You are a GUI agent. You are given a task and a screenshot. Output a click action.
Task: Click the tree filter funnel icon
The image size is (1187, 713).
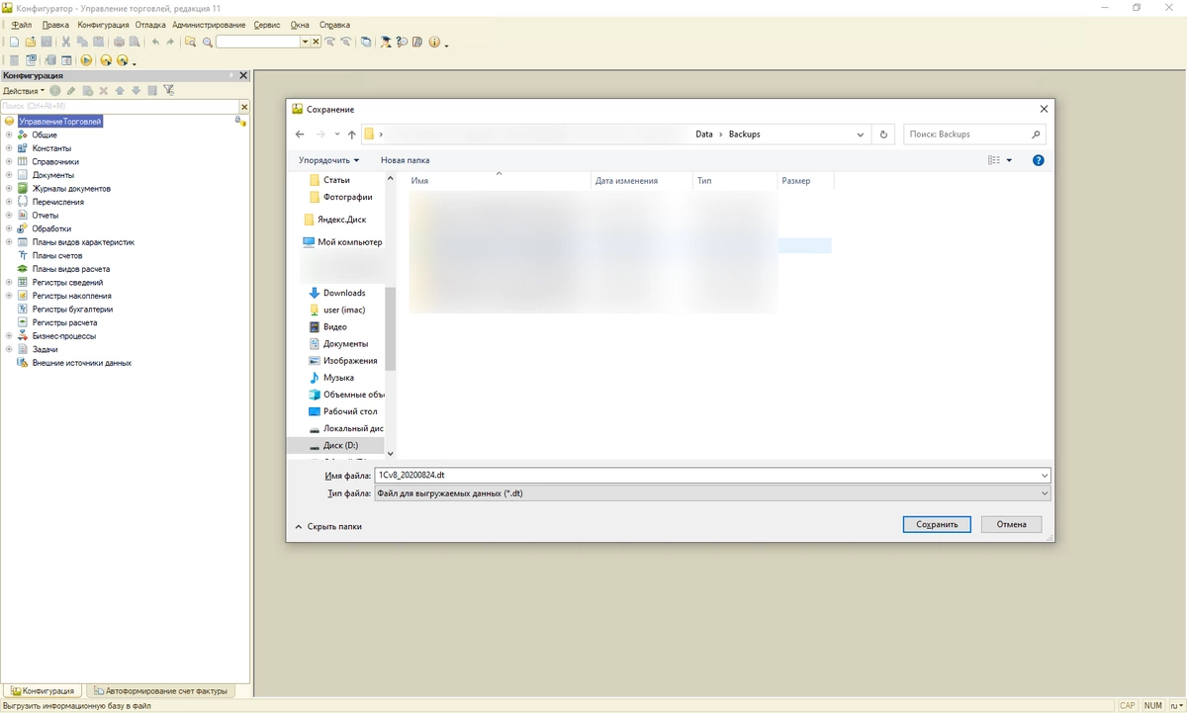click(x=169, y=90)
